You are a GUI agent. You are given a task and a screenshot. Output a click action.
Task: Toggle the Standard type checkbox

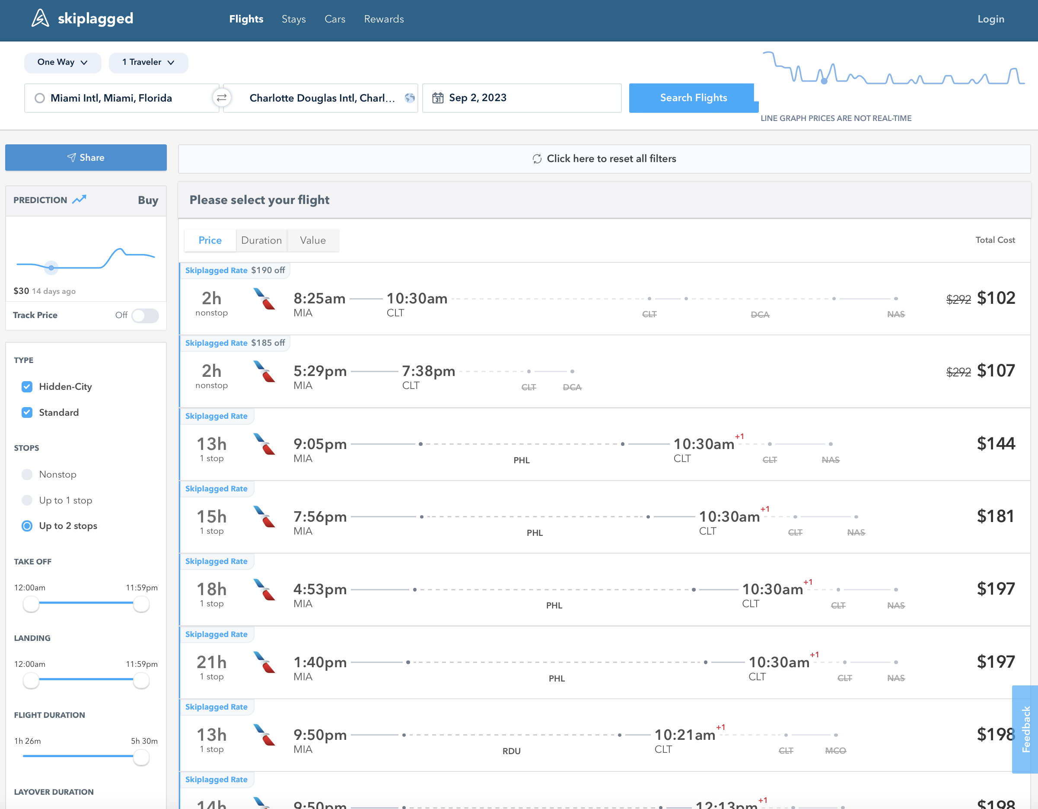(x=28, y=412)
